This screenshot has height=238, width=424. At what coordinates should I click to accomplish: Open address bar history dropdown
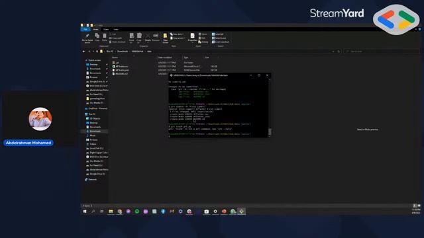333,52
